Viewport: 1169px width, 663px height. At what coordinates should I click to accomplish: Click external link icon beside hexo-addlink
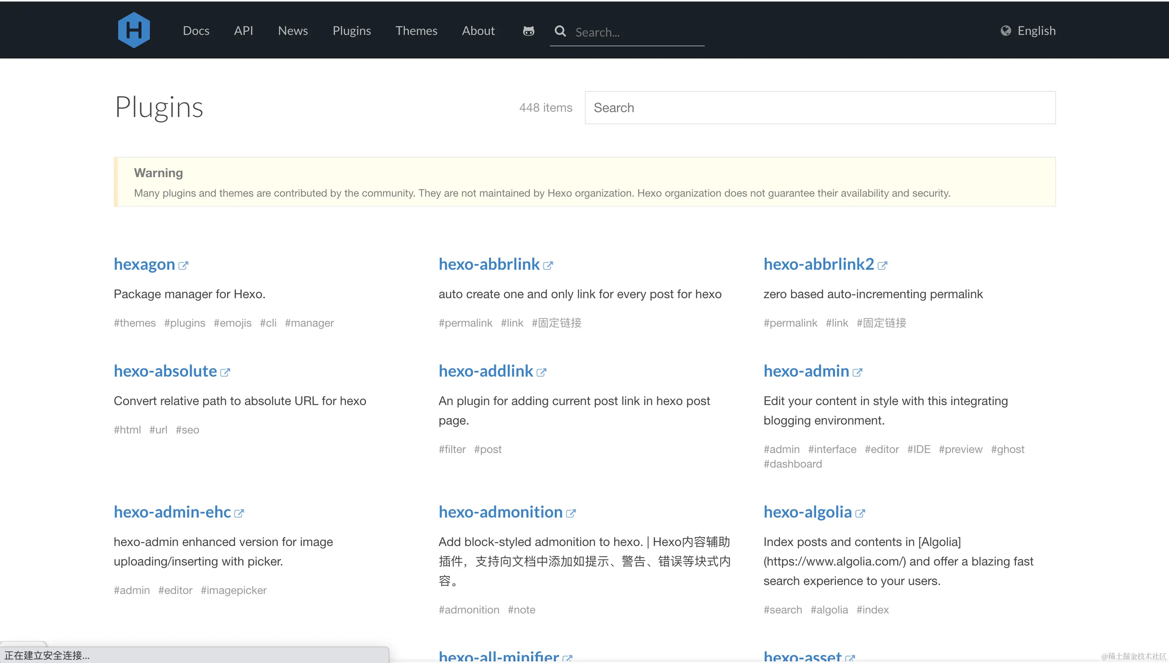[541, 373]
